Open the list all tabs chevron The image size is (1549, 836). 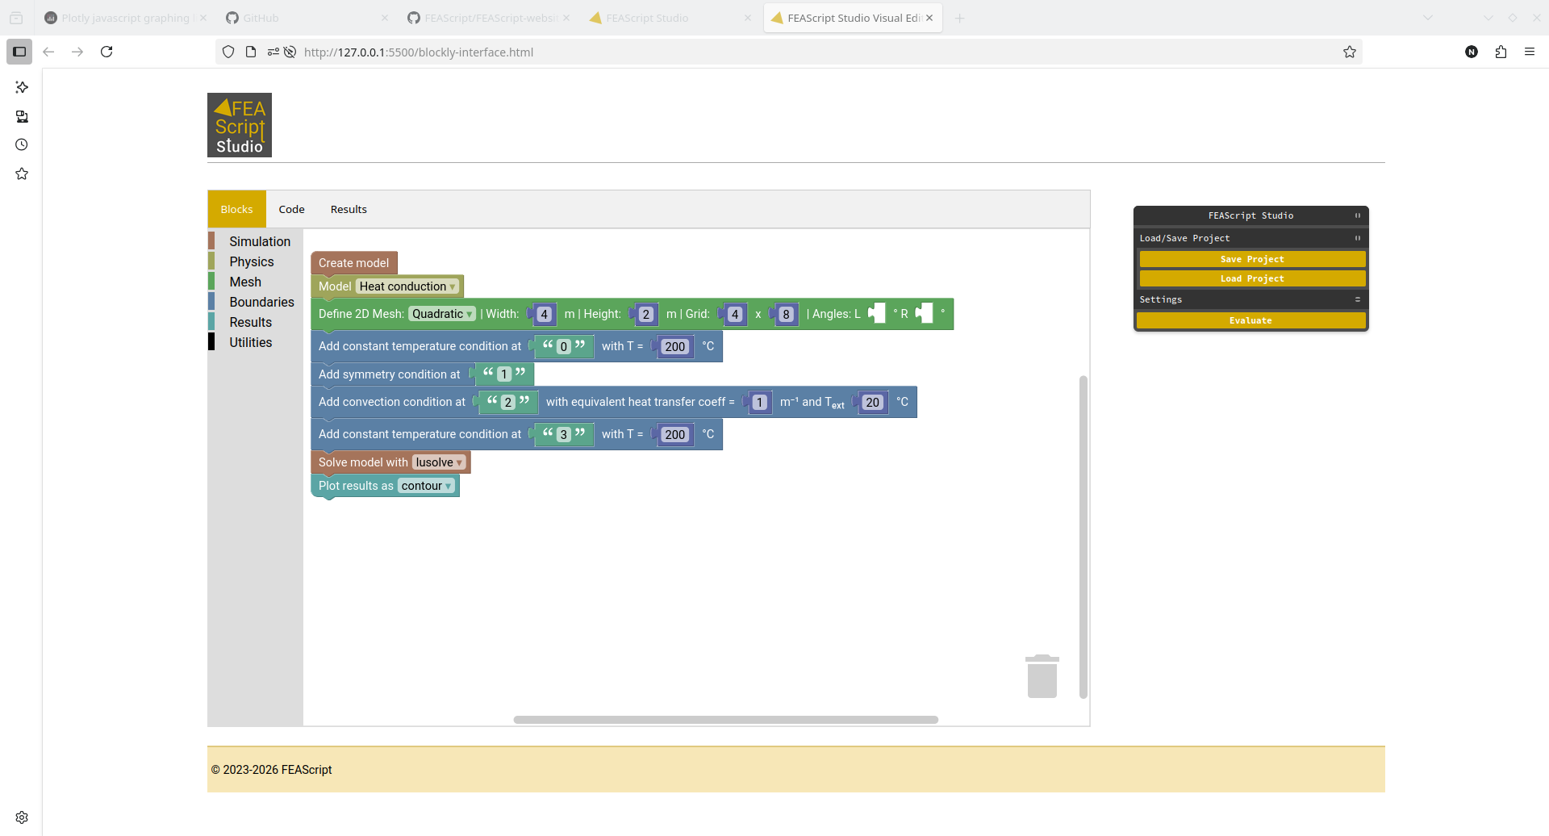tap(1428, 18)
